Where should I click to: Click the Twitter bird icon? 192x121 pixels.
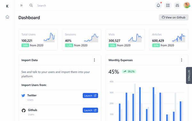[23, 96]
